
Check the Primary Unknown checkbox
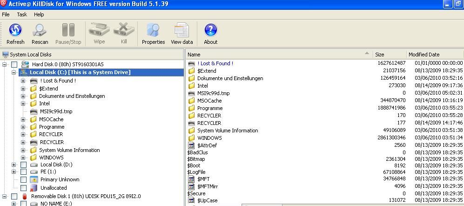point(23,179)
